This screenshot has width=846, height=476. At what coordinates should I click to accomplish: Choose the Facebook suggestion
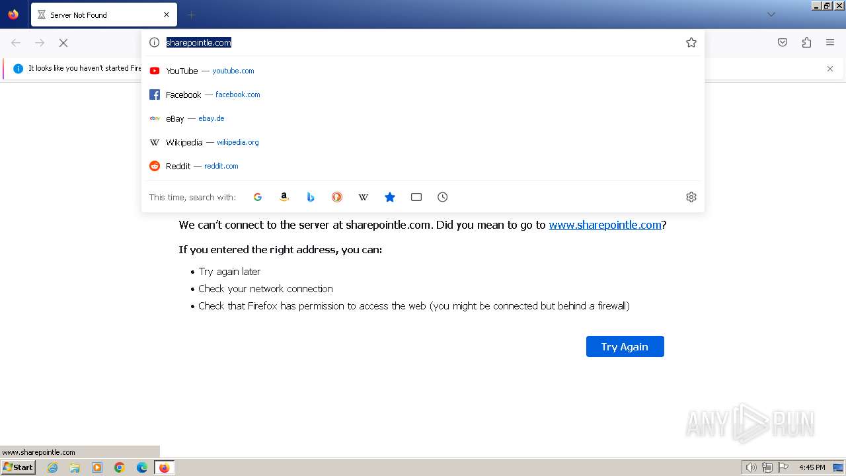click(x=423, y=95)
